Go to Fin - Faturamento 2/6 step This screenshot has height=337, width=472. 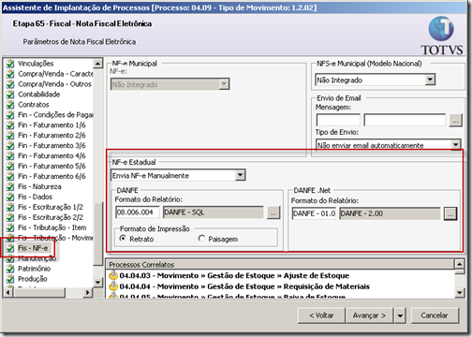click(52, 136)
